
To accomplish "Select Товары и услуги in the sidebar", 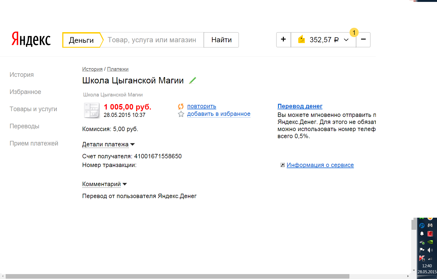I will (x=33, y=109).
